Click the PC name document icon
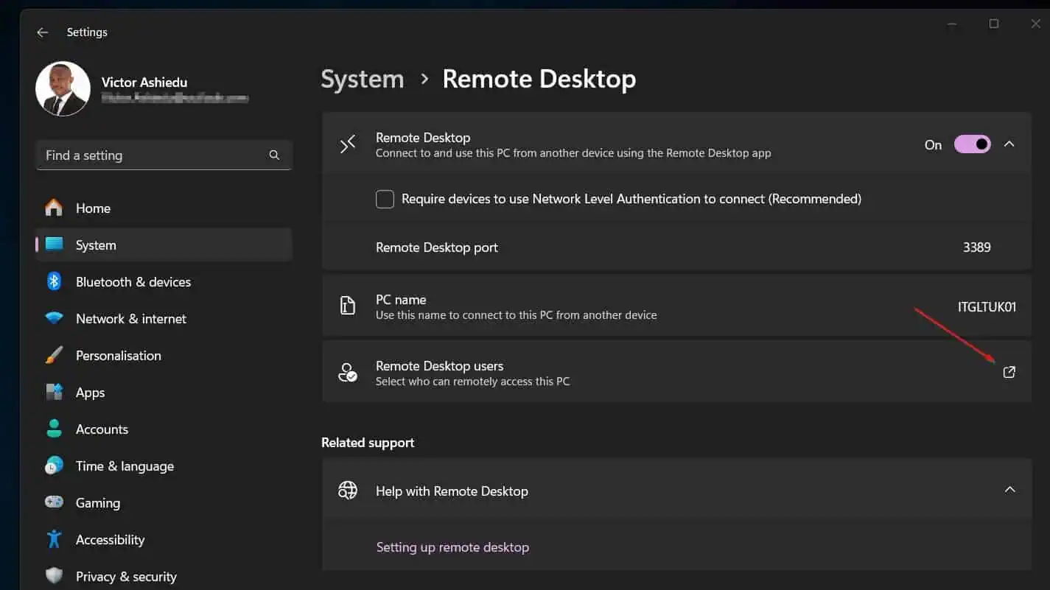 [x=348, y=306]
